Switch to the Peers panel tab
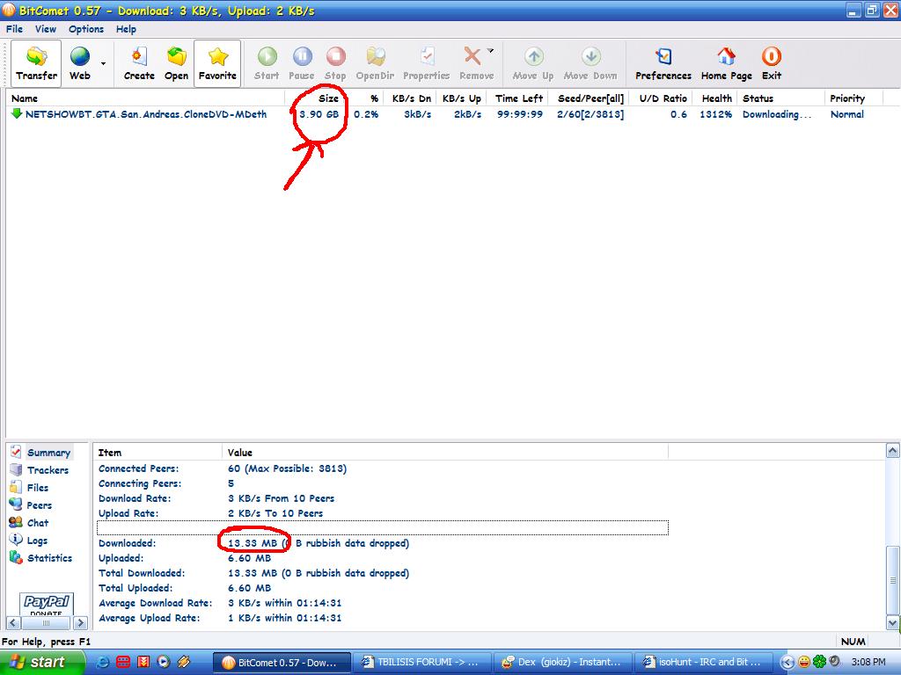 click(39, 505)
